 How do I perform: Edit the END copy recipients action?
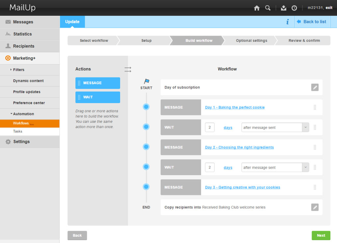pyautogui.click(x=315, y=207)
